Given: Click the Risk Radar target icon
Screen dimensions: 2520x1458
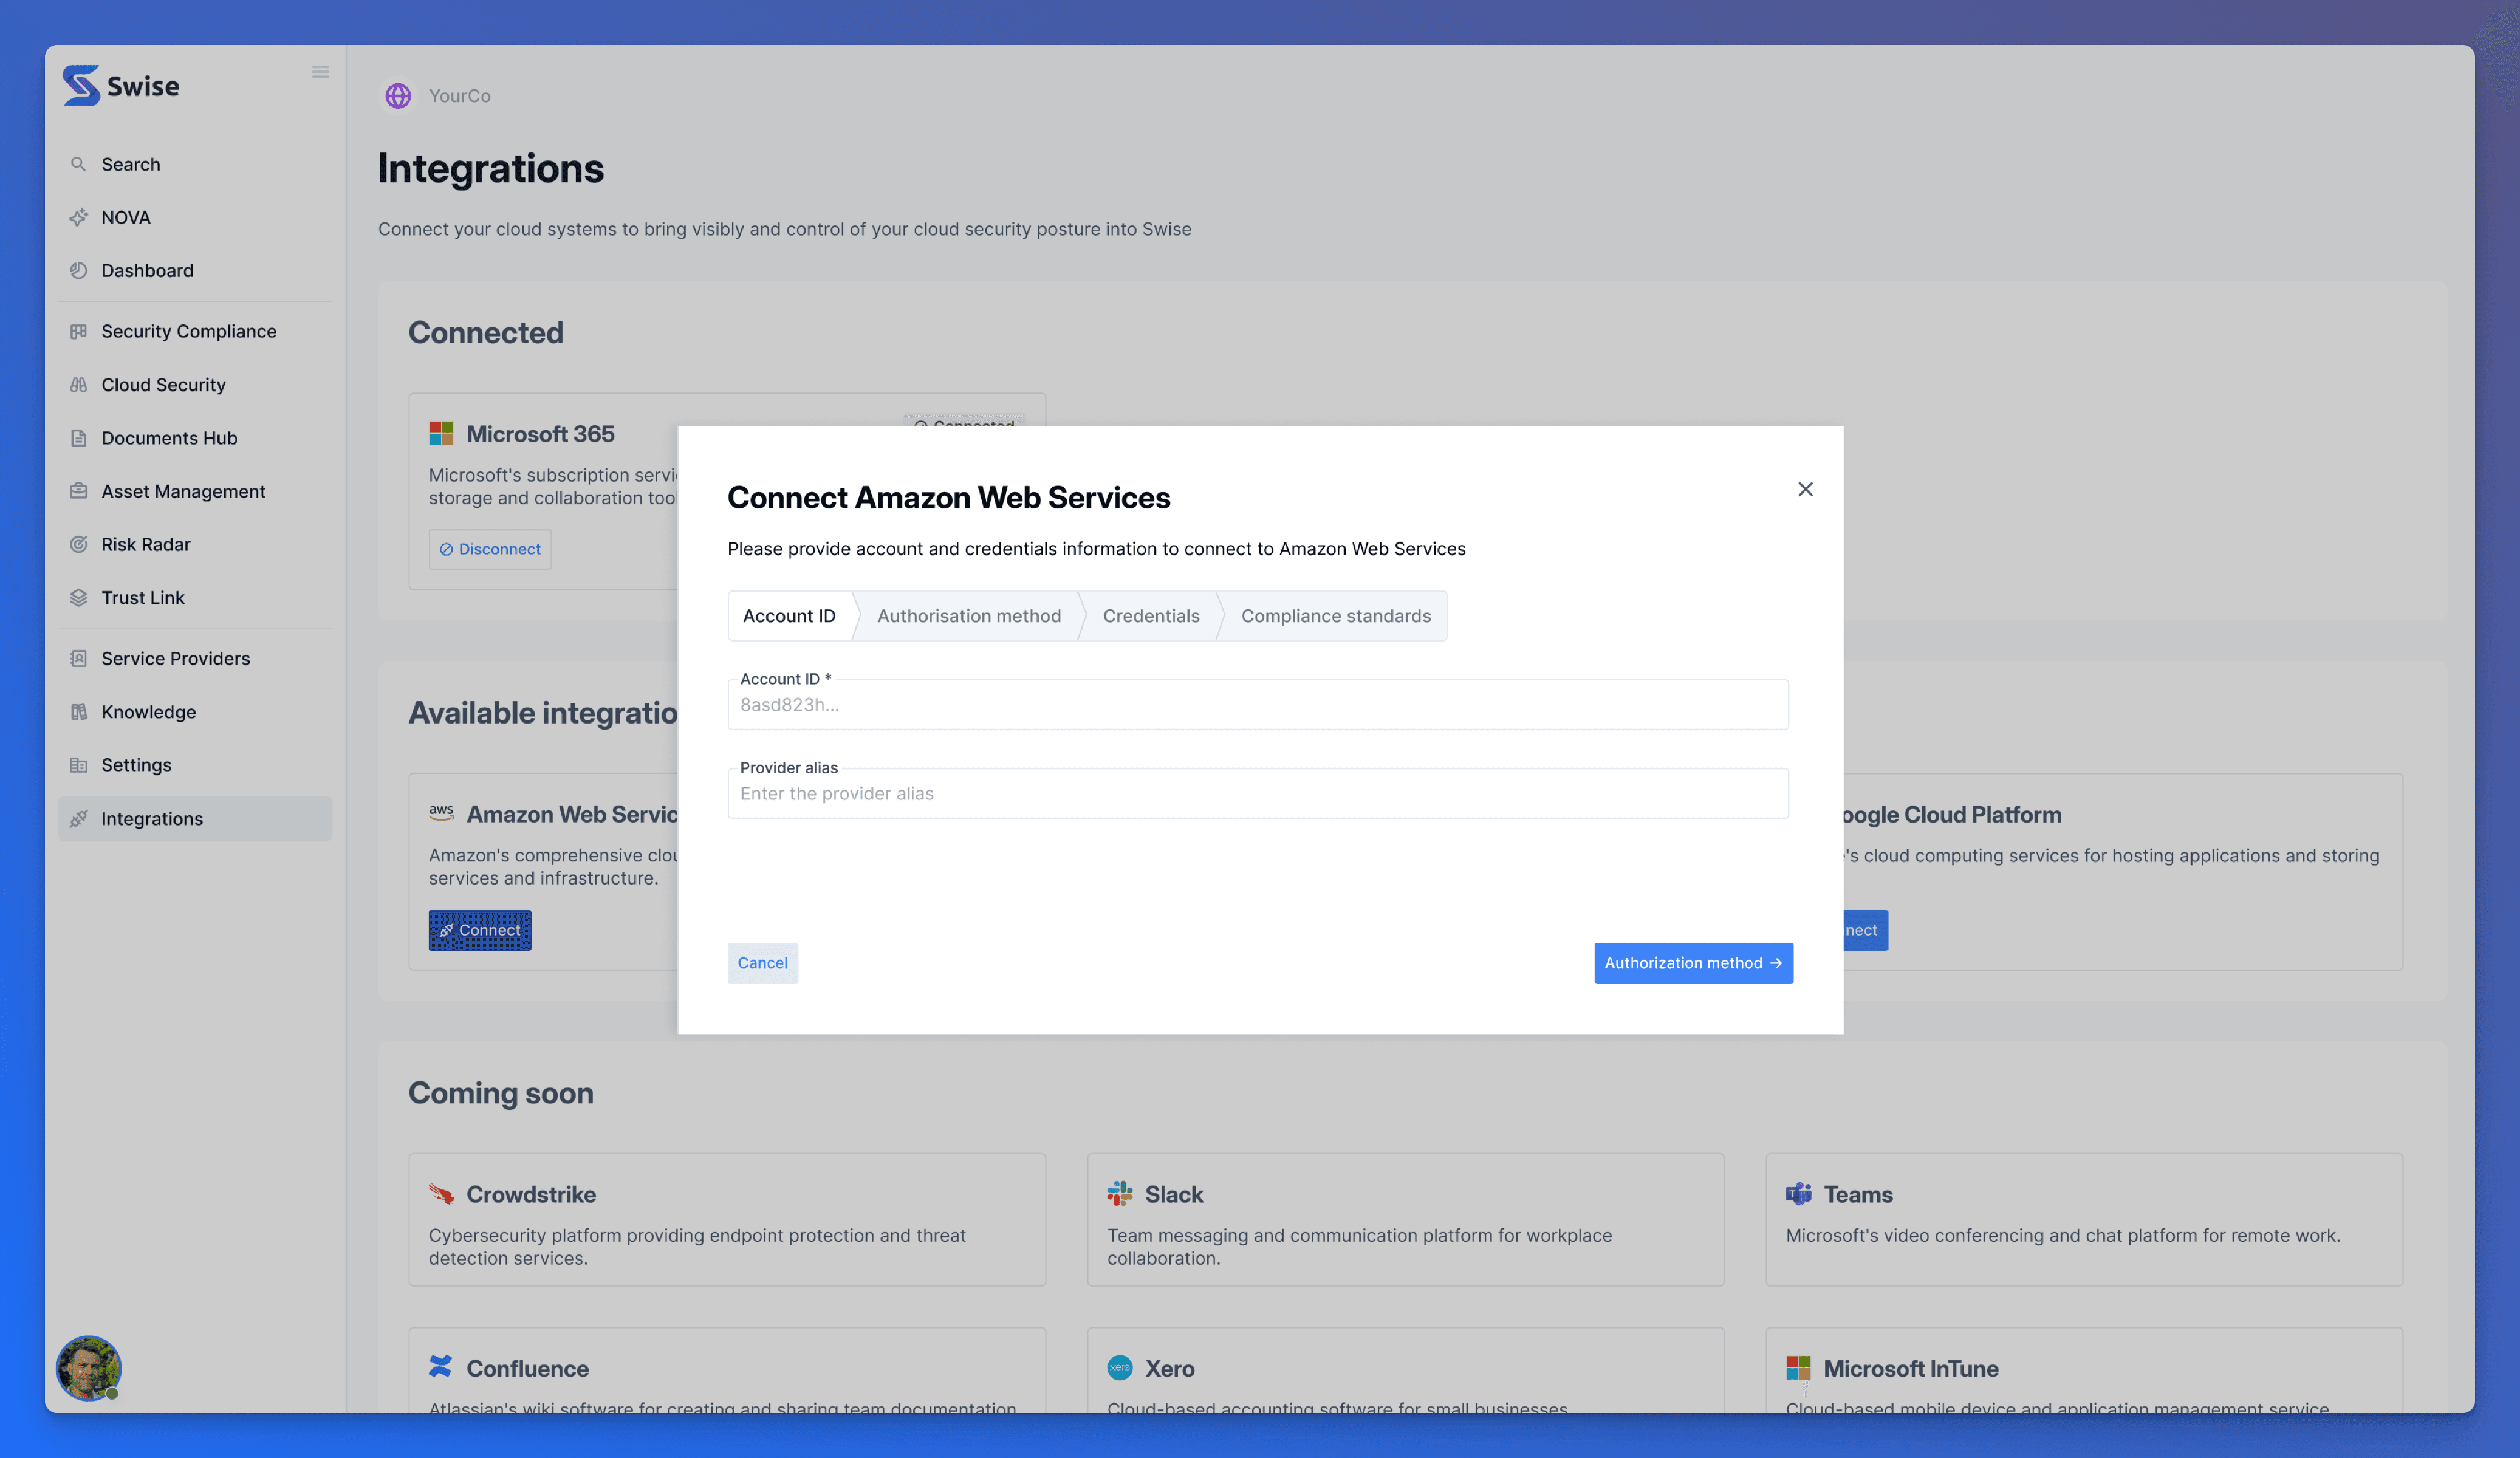Looking at the screenshot, I should [x=78, y=544].
